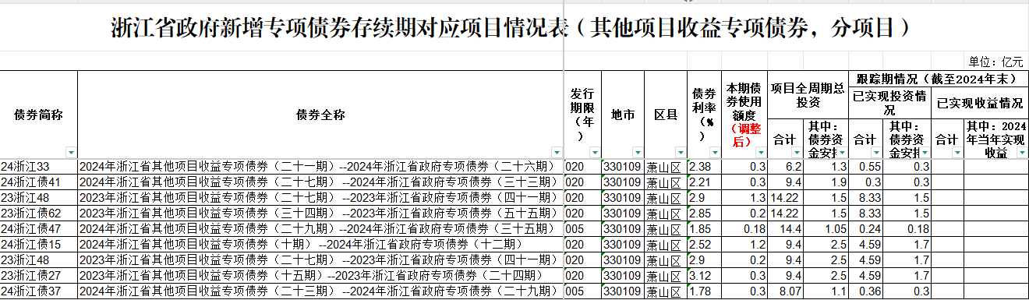Open the 债券简称 column filter dropdown
The width and height of the screenshot is (1029, 300).
72,153
